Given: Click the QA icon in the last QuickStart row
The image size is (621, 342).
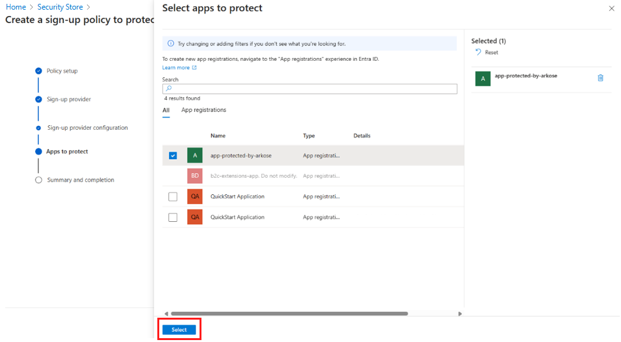Looking at the screenshot, I should 195,217.
